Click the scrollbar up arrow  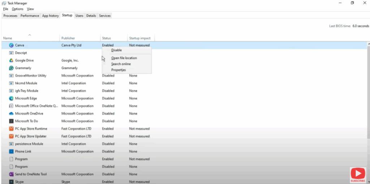[369, 44]
